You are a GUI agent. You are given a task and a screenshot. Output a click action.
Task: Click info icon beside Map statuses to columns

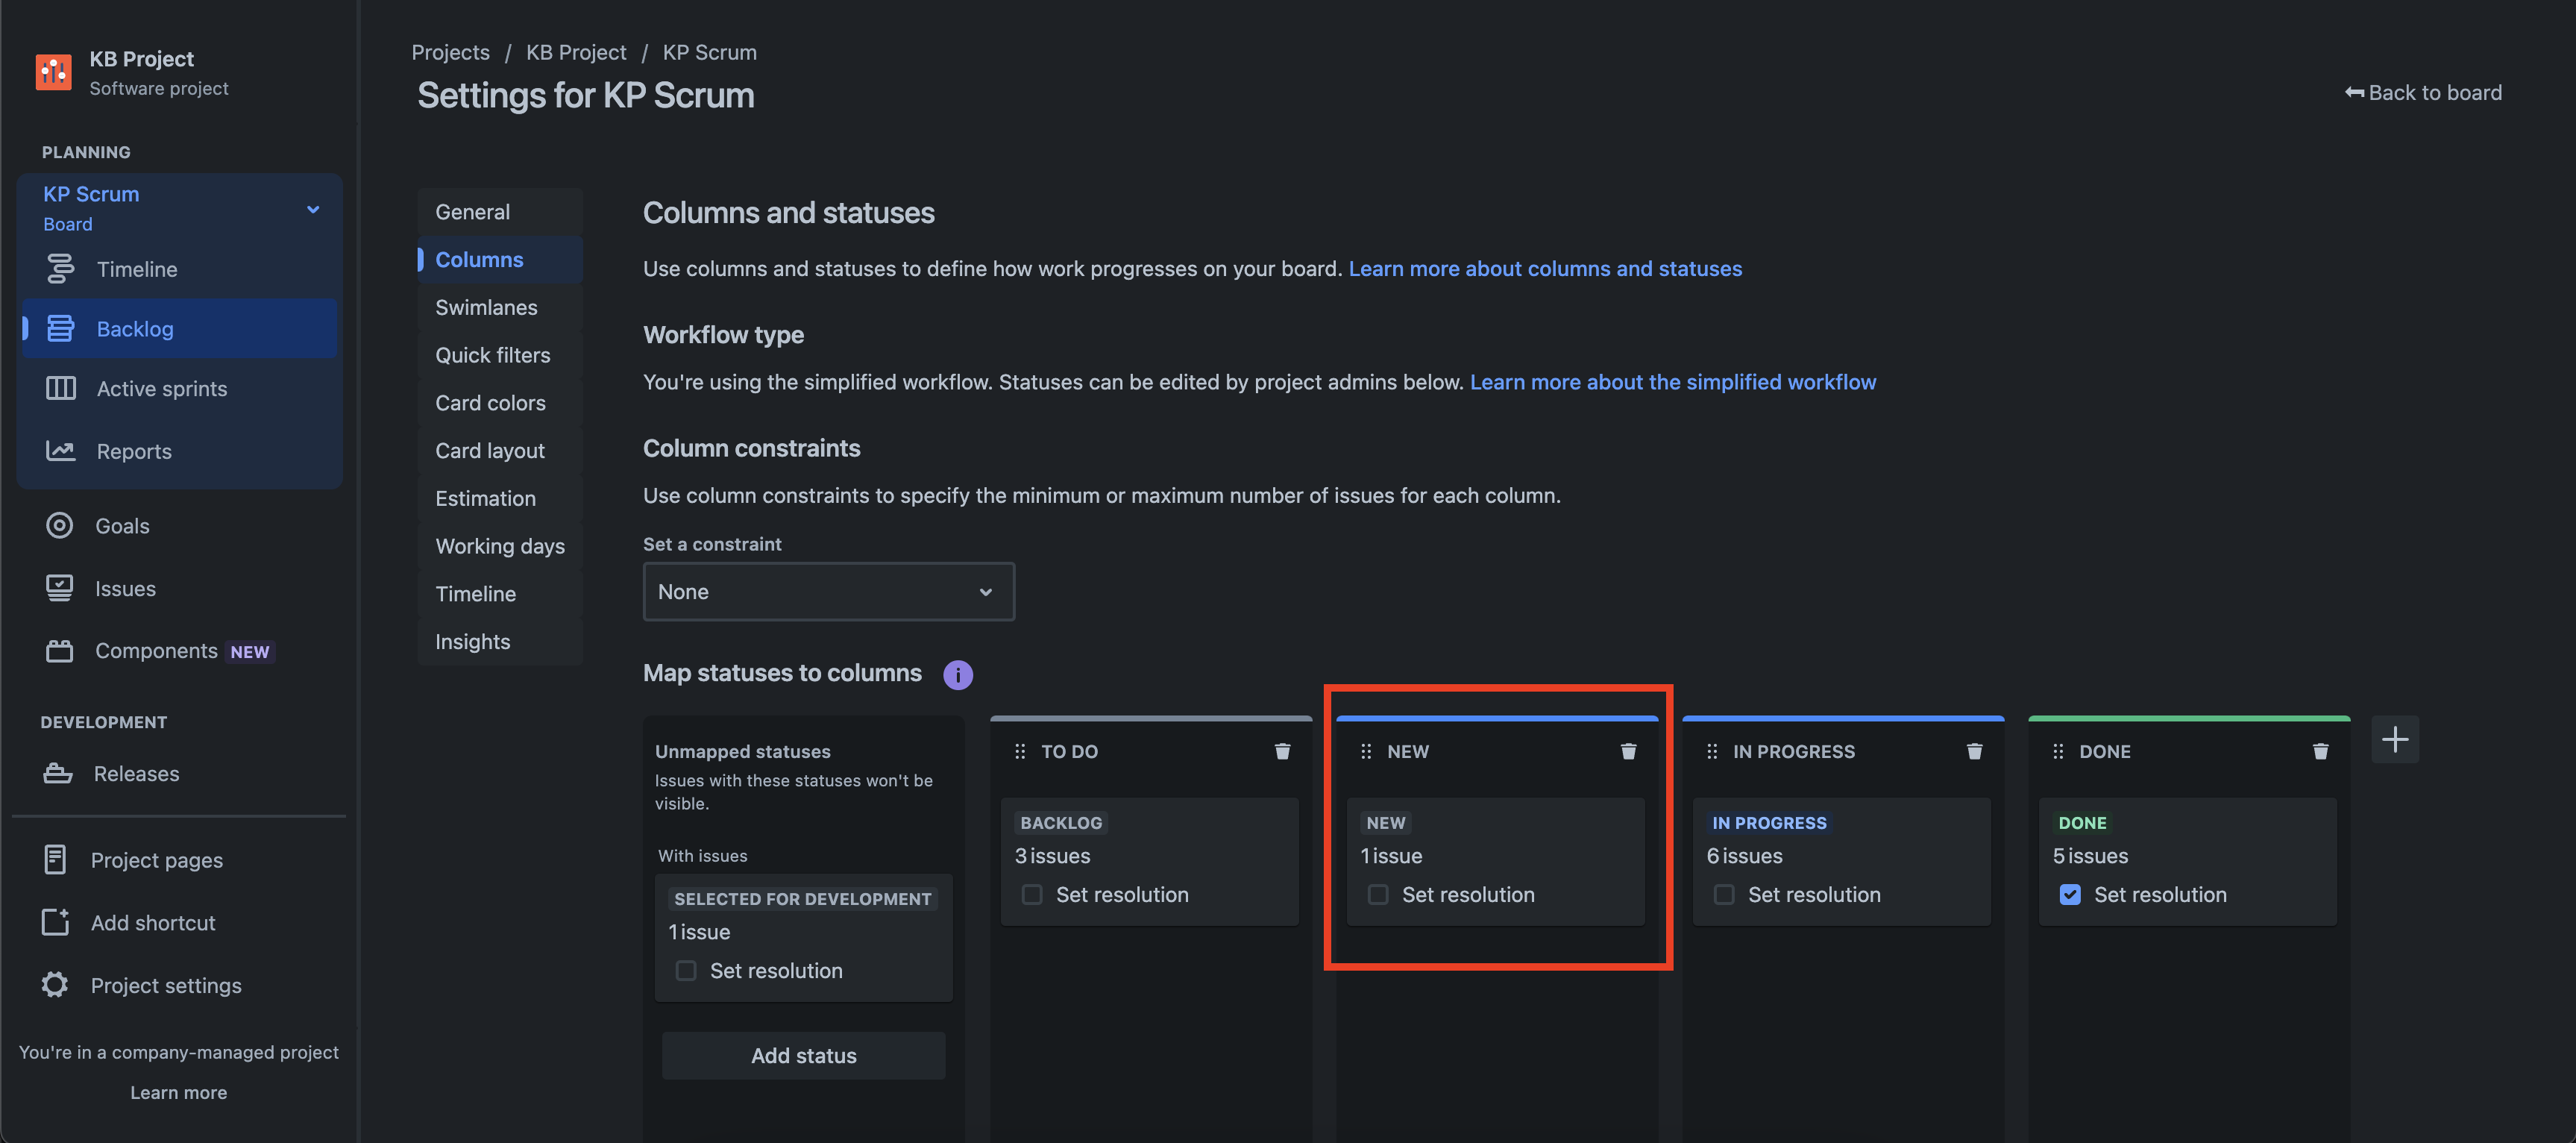957,675
